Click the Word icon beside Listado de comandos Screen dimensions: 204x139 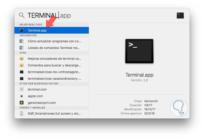coord(22,48)
